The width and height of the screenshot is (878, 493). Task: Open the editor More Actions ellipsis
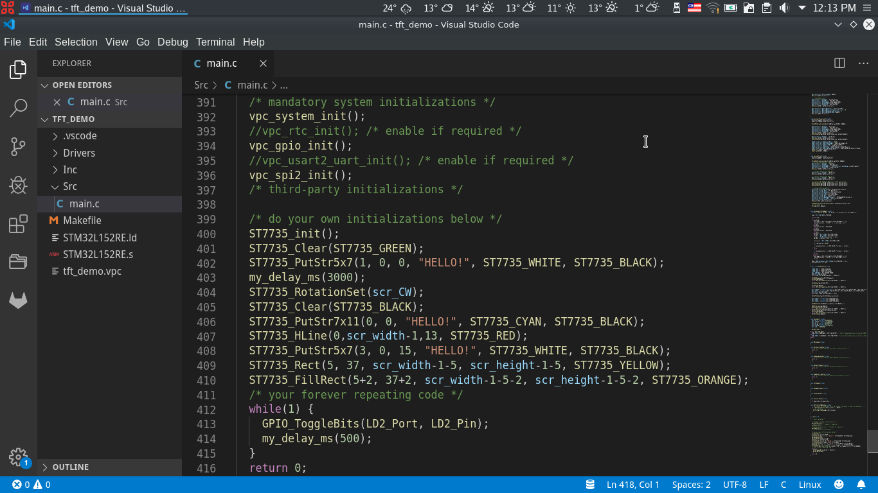(863, 63)
